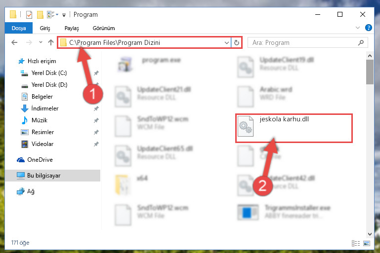380x253 pixels.
Task: Click the Up directory arrow
Action: click(x=51, y=42)
